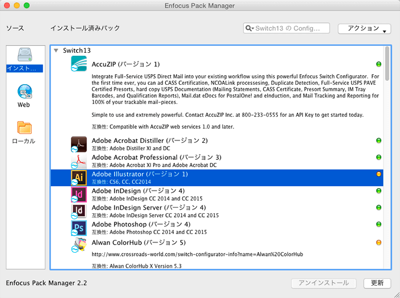
Task: Select the local folder source icon
Action: tap(24, 128)
